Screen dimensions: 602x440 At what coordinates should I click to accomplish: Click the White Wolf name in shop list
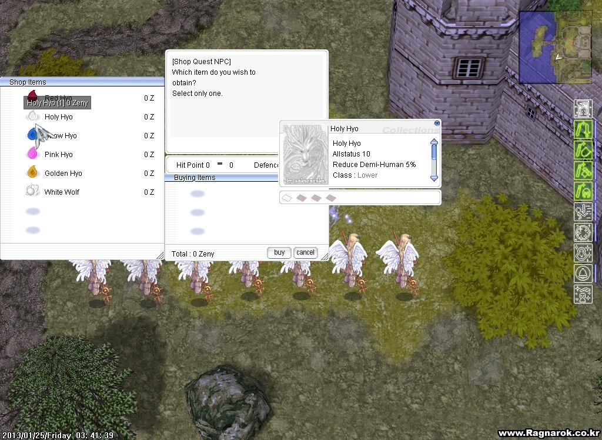61,192
